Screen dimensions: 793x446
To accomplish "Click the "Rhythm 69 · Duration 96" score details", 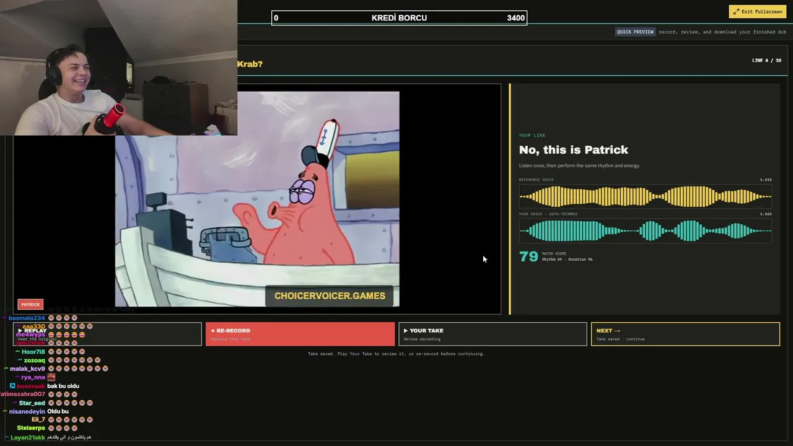I will [567, 260].
